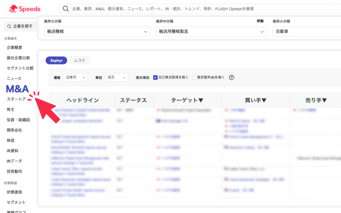Open 株価 in the sidebar
This screenshot has height=213, width=341.
11,141
